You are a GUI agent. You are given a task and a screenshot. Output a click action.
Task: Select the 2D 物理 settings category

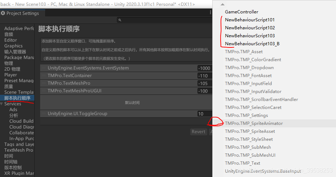point(12,69)
